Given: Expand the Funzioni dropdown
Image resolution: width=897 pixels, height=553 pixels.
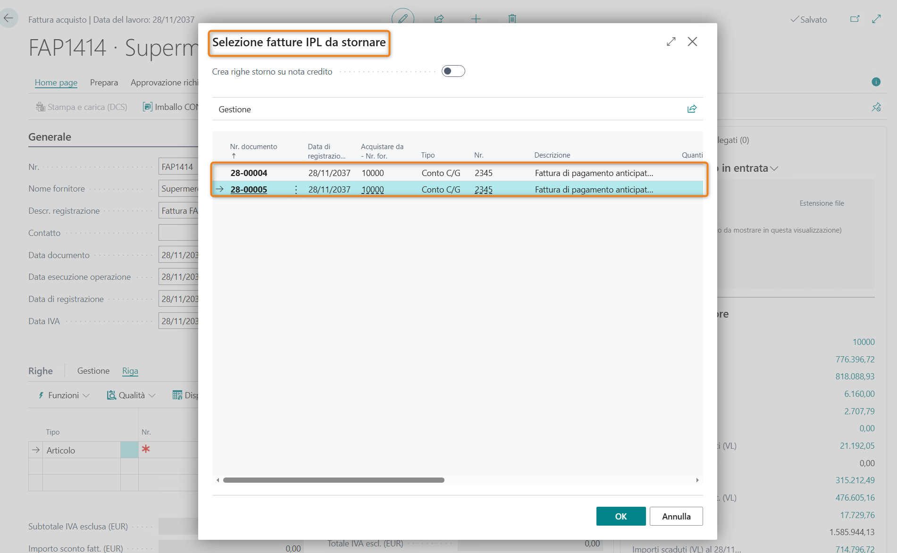Looking at the screenshot, I should click(64, 395).
